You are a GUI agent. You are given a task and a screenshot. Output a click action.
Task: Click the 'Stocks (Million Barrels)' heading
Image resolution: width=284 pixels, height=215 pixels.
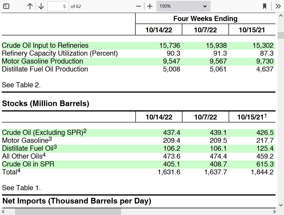[x=45, y=104]
